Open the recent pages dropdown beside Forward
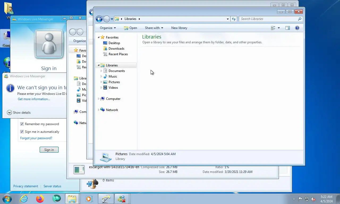This screenshot has height=204, width=340. [x=112, y=19]
